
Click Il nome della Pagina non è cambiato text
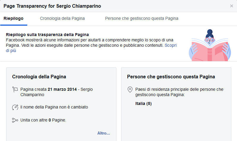(54, 107)
